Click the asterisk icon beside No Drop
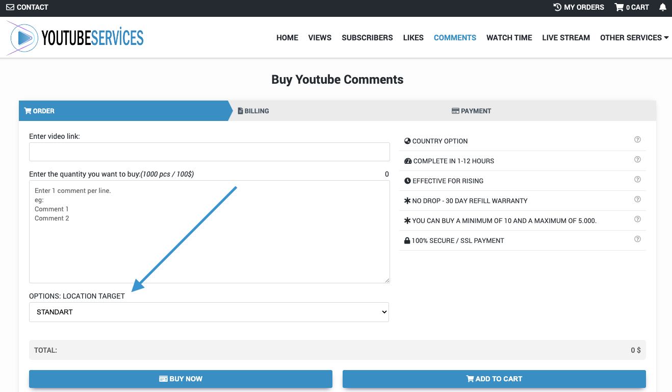Screen dimensions: 672x392 click(x=407, y=201)
